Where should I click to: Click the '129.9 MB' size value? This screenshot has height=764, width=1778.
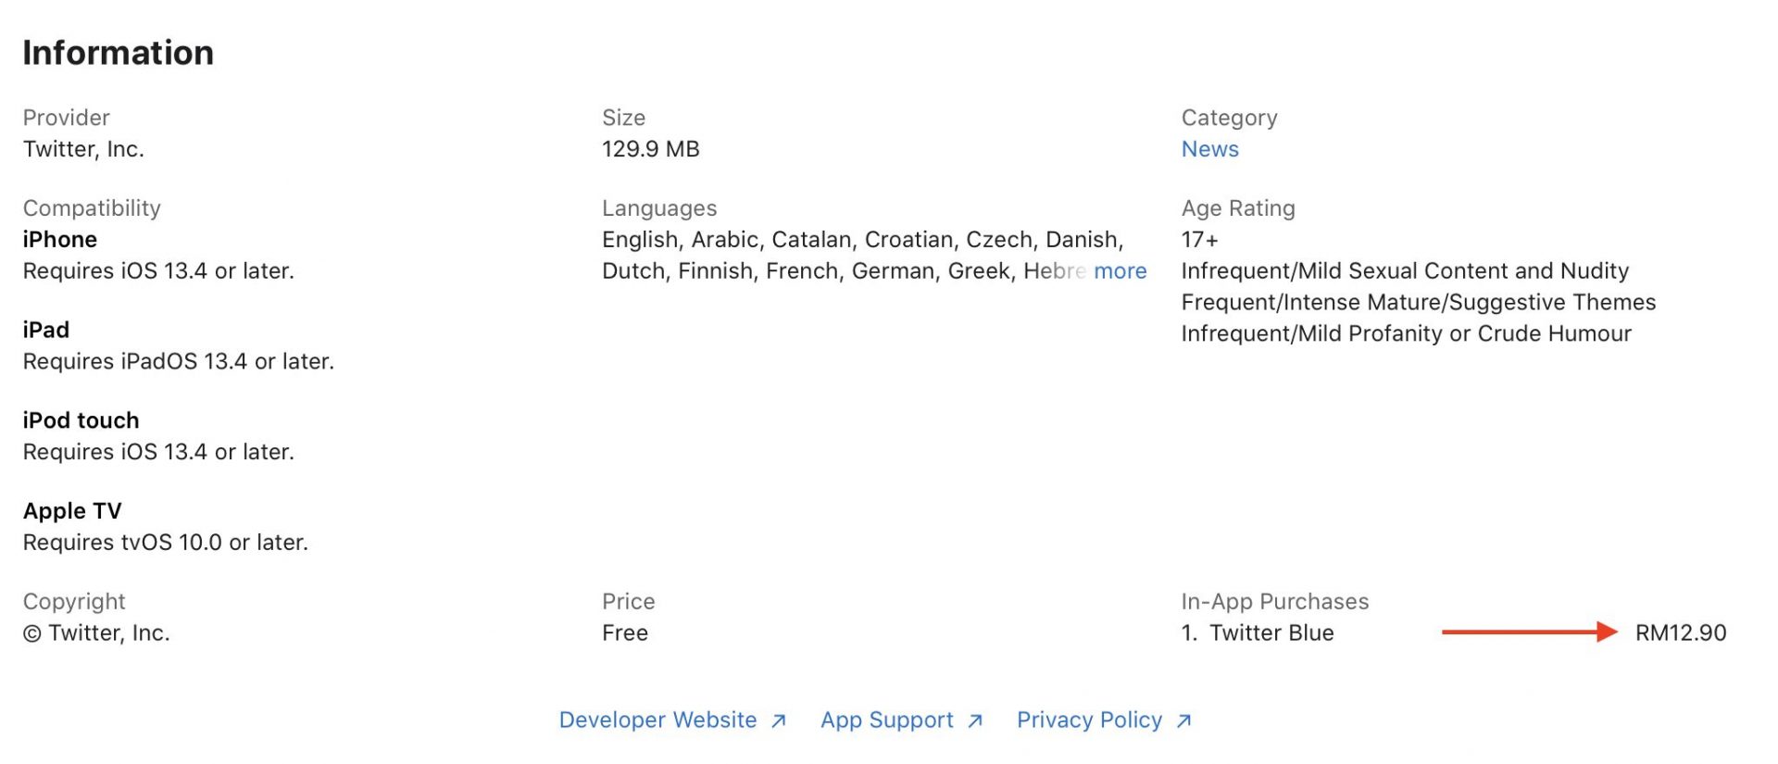tap(651, 149)
